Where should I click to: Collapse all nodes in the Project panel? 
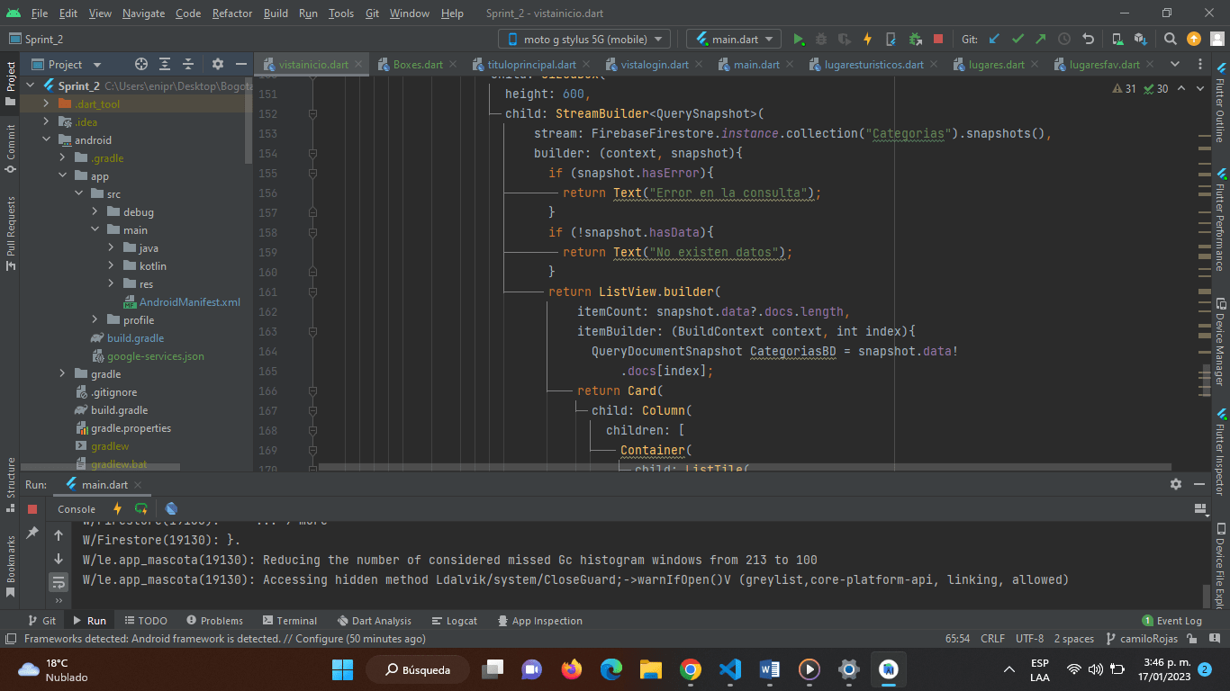188,64
